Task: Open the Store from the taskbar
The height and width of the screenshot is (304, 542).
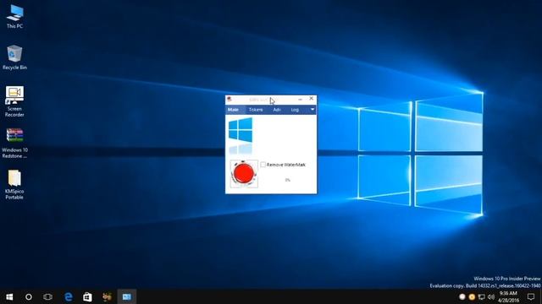Action: [87, 296]
